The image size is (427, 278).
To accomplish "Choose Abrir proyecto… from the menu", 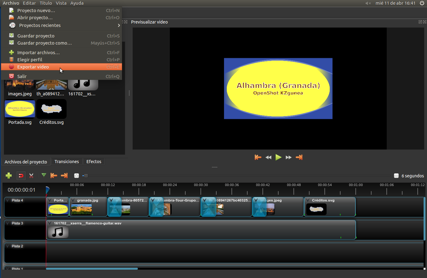I will pos(61,18).
